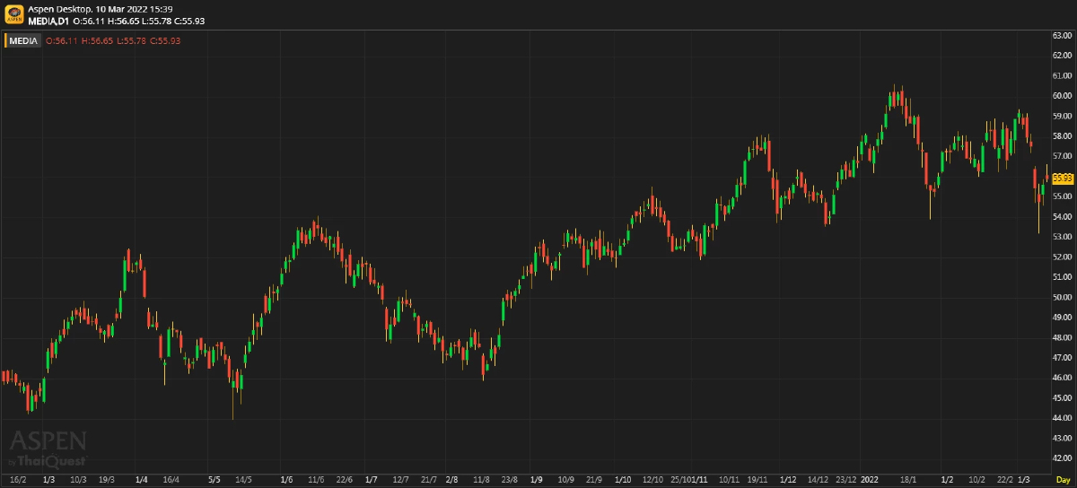Viewport: 1077px width, 488px height.
Task: Click the 12/10 date axis label
Action: pos(652,480)
